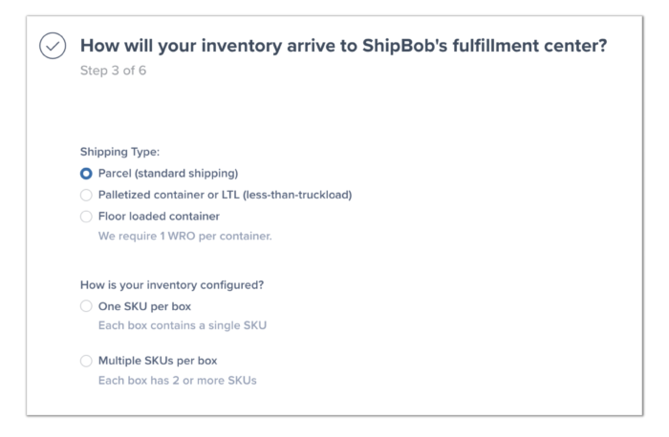Click the inventory arrival question heading
Viewport: 669px width, 437px height.
(x=343, y=46)
